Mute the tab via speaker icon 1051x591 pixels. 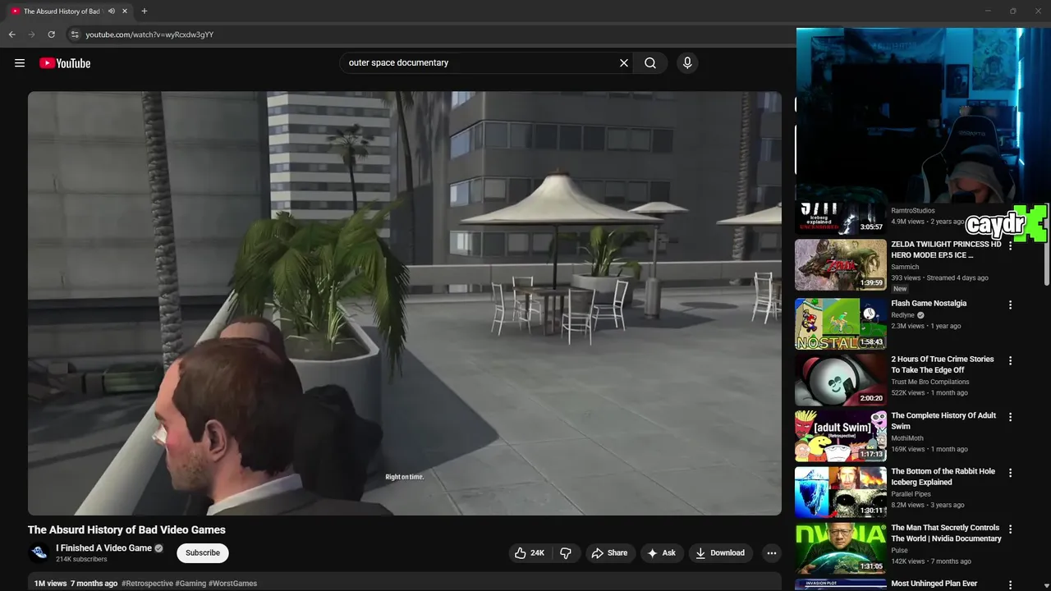(x=112, y=11)
